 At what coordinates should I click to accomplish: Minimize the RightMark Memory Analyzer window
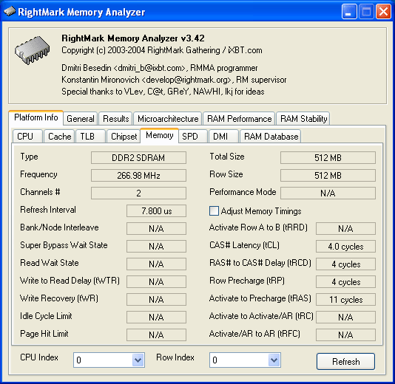coord(349,12)
